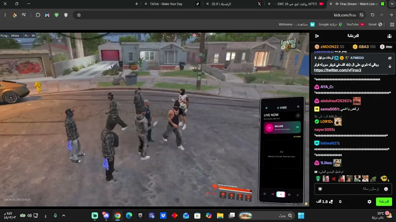Open the Google Maps bookmark
396x222 pixels.
[330, 24]
